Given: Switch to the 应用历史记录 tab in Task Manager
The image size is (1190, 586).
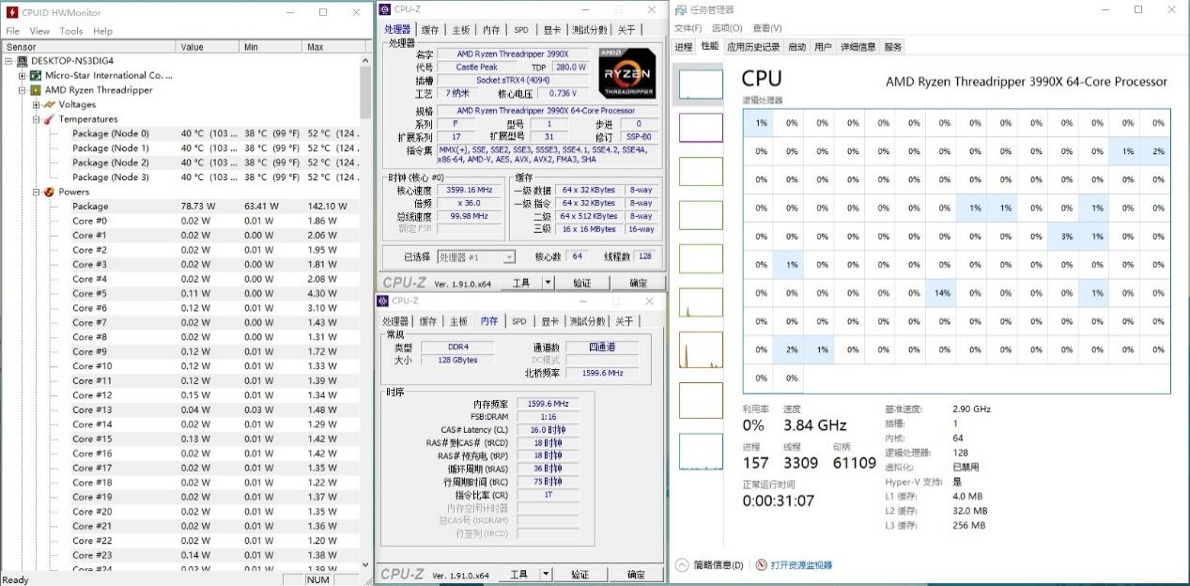Looking at the screenshot, I should [x=753, y=46].
